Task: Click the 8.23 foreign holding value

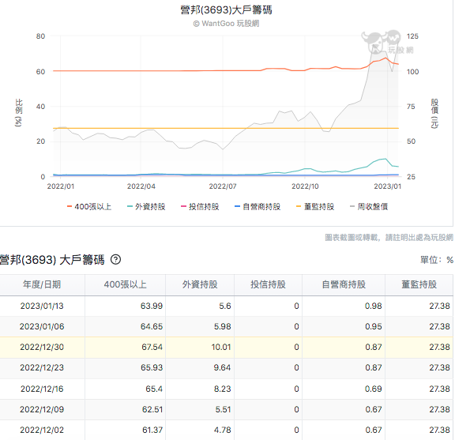Action: (223, 389)
